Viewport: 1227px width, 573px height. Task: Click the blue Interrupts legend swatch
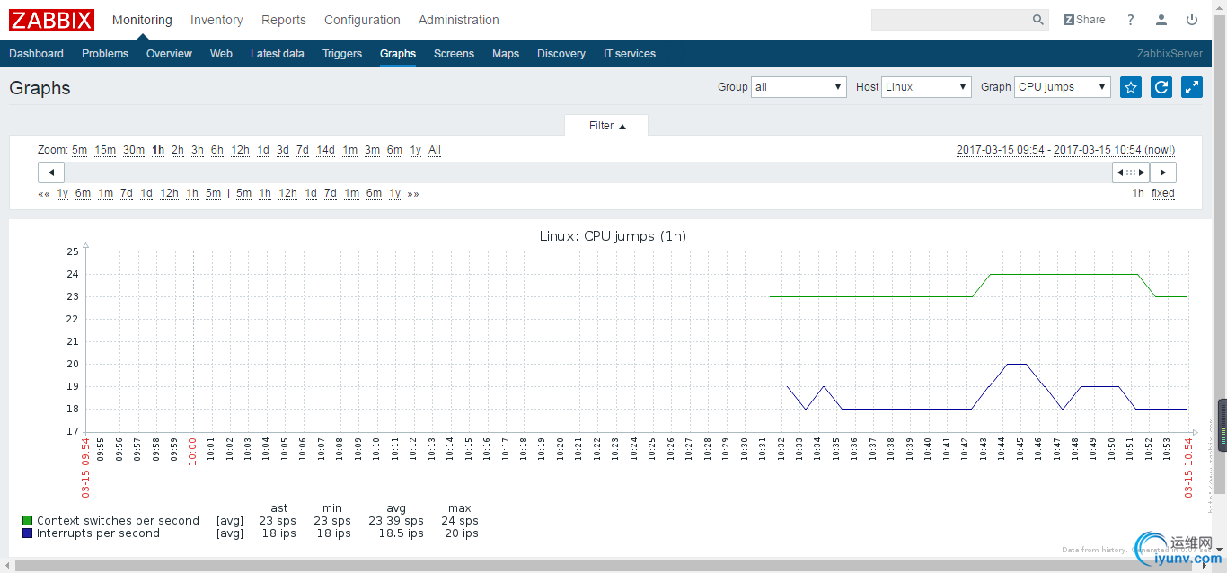27,533
